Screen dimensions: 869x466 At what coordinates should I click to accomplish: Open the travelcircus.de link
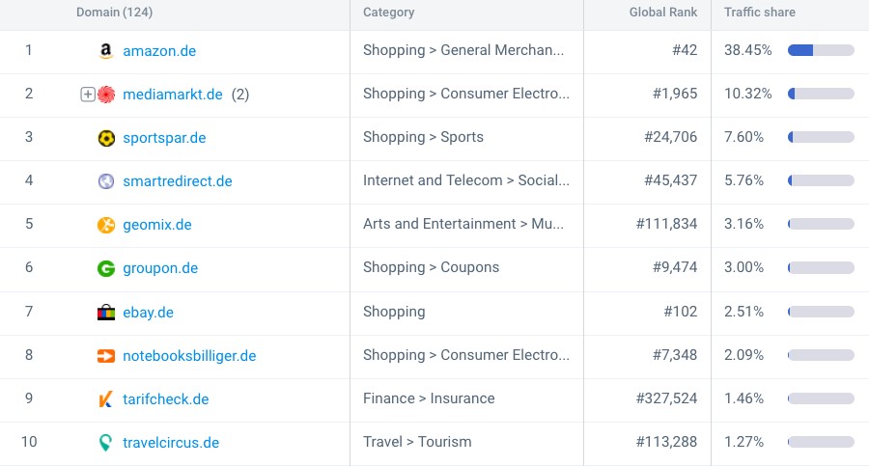click(171, 443)
